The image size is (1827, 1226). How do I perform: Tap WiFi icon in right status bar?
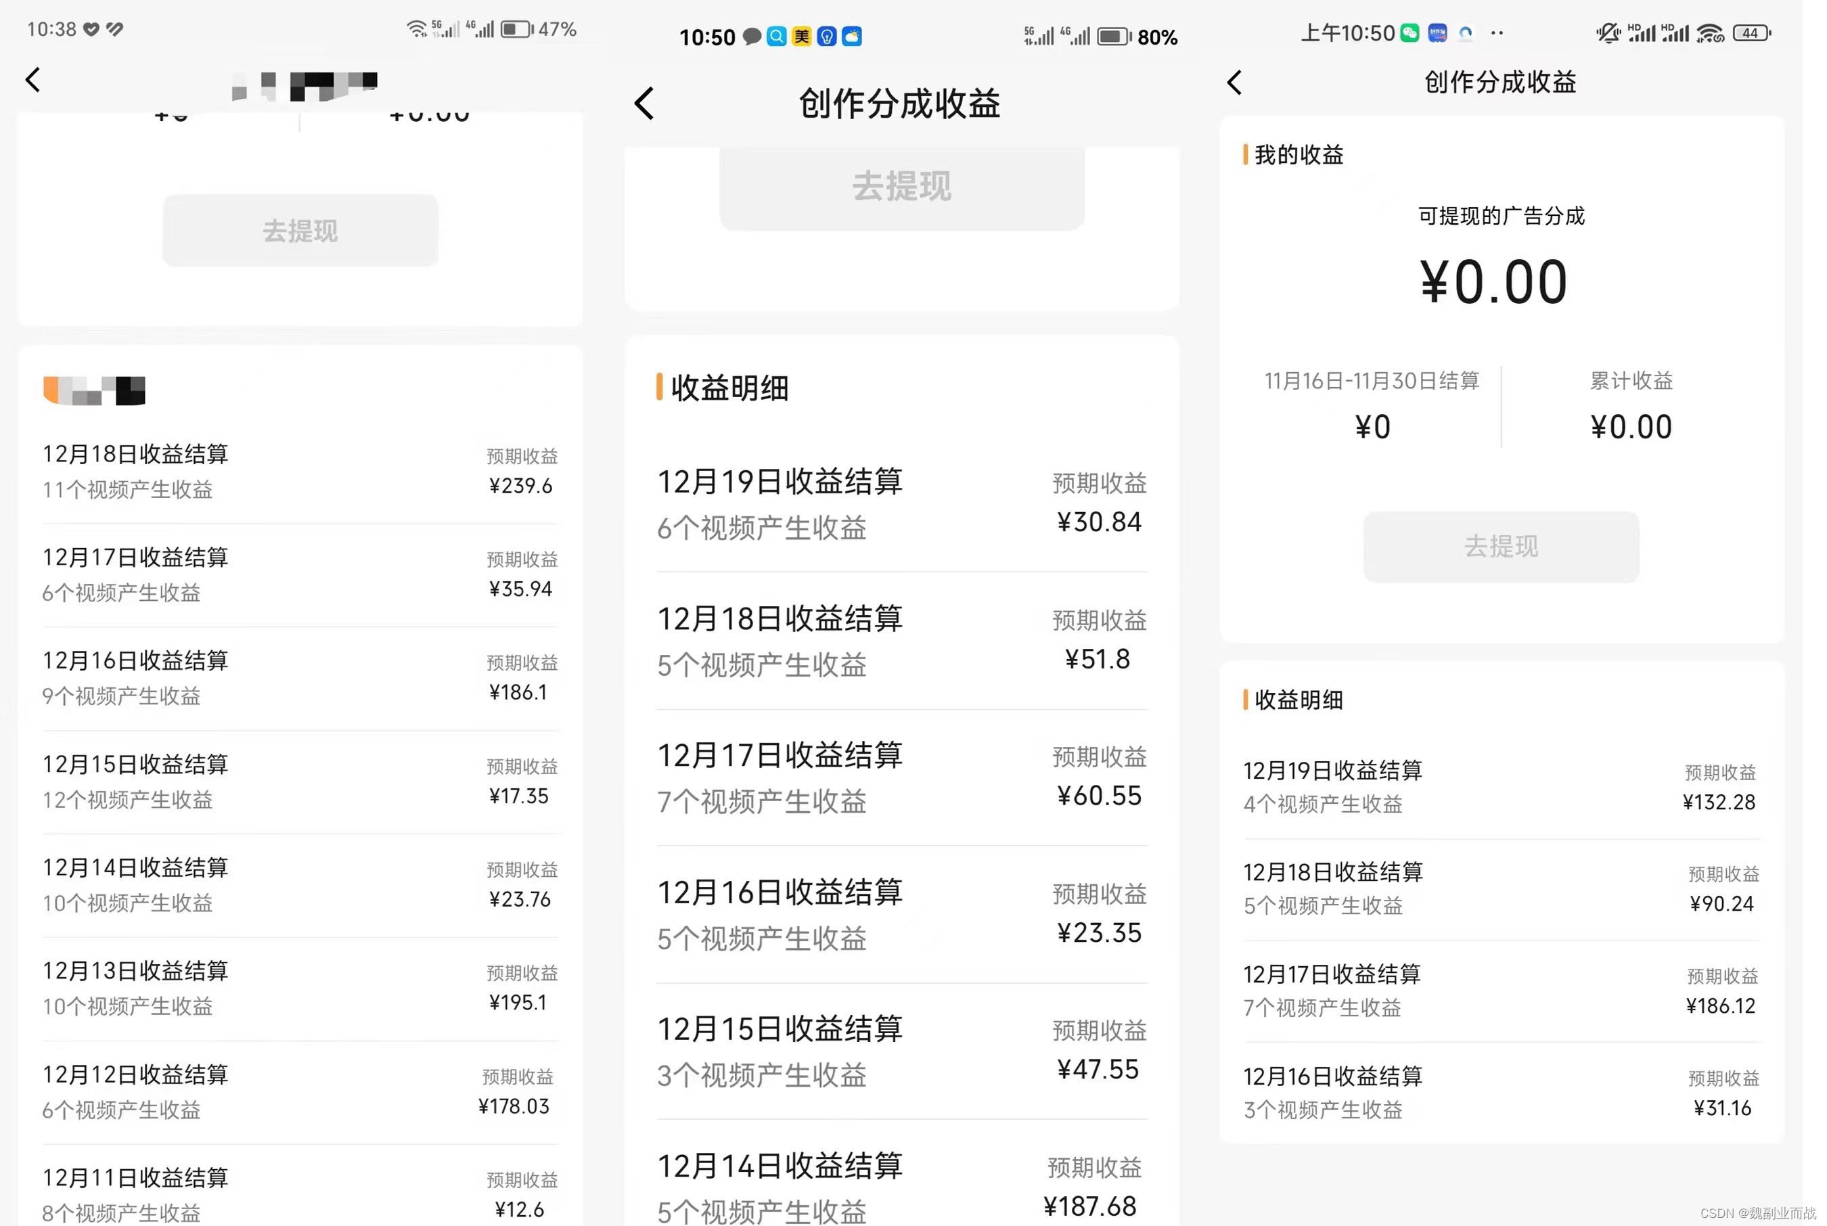[x=1710, y=33]
